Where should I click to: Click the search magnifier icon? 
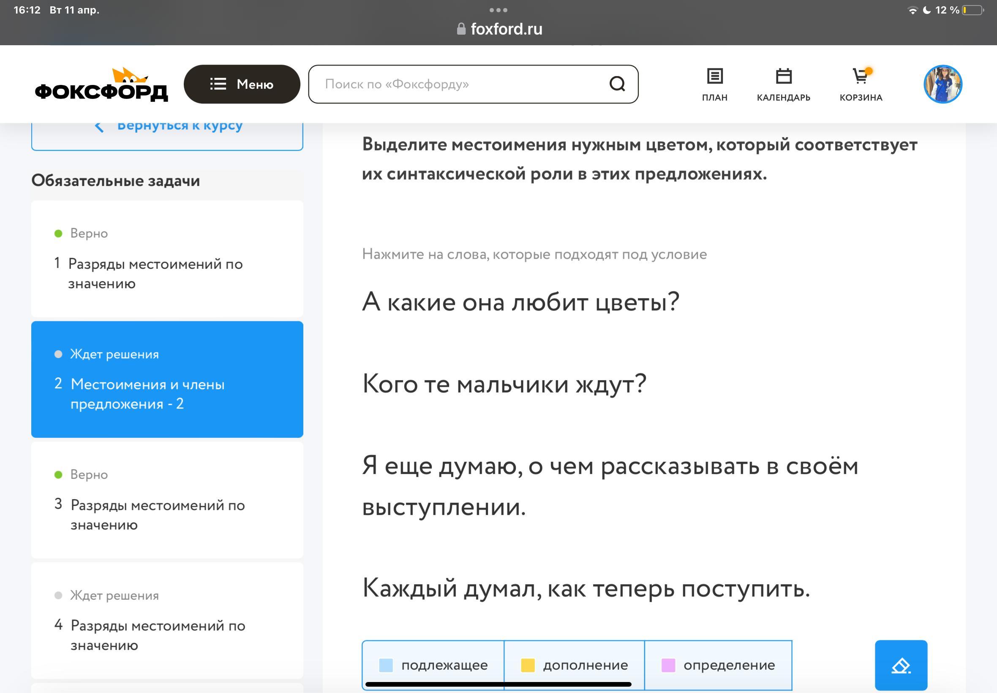(x=617, y=84)
